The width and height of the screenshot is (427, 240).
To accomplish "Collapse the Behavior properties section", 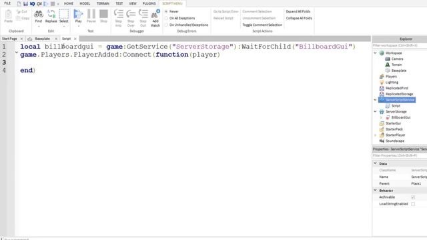I will [375, 191].
